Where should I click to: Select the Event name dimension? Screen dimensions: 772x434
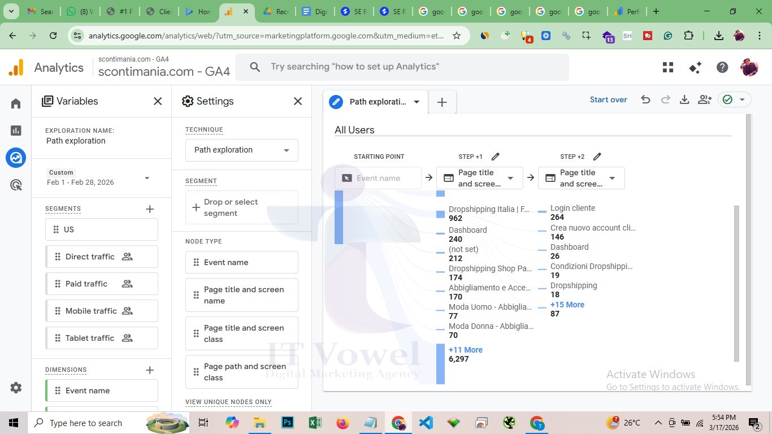tap(102, 390)
